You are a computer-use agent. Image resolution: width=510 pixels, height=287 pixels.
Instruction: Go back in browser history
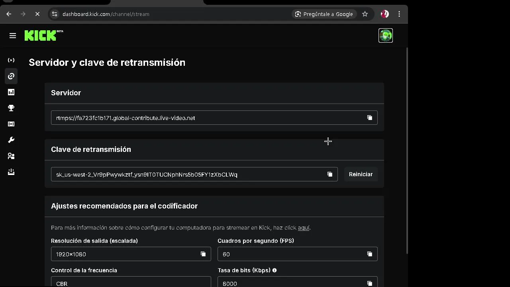pos(9,14)
